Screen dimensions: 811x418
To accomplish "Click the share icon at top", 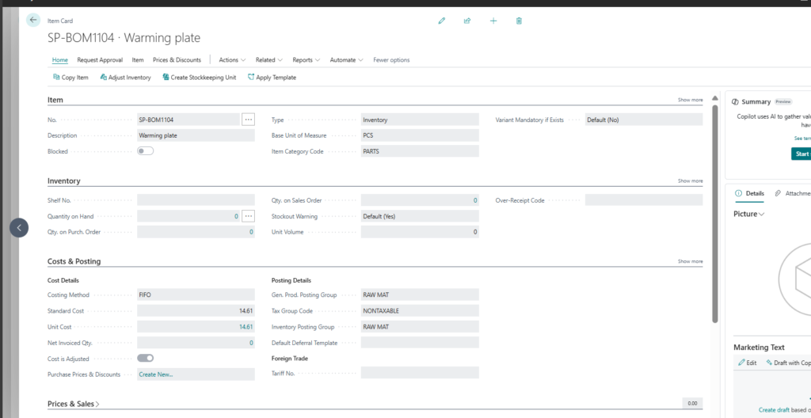I will pos(467,21).
